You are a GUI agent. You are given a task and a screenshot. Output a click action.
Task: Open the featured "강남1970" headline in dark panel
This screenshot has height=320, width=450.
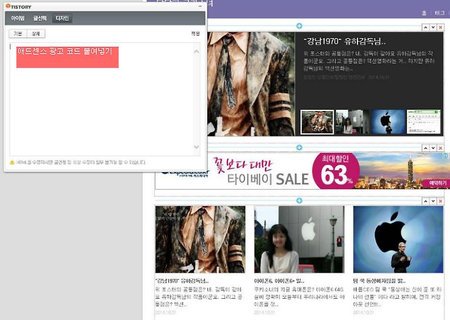click(344, 42)
